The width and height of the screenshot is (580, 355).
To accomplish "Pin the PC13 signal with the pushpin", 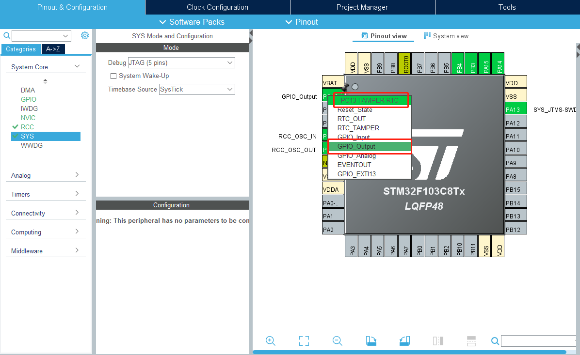I will [x=345, y=86].
